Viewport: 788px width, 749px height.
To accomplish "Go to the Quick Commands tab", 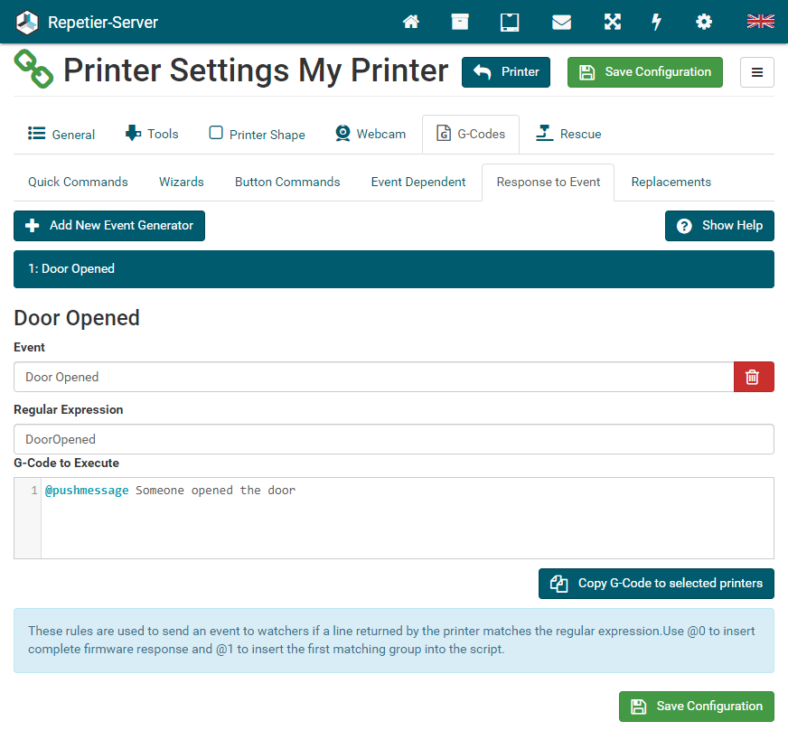I will pos(78,182).
